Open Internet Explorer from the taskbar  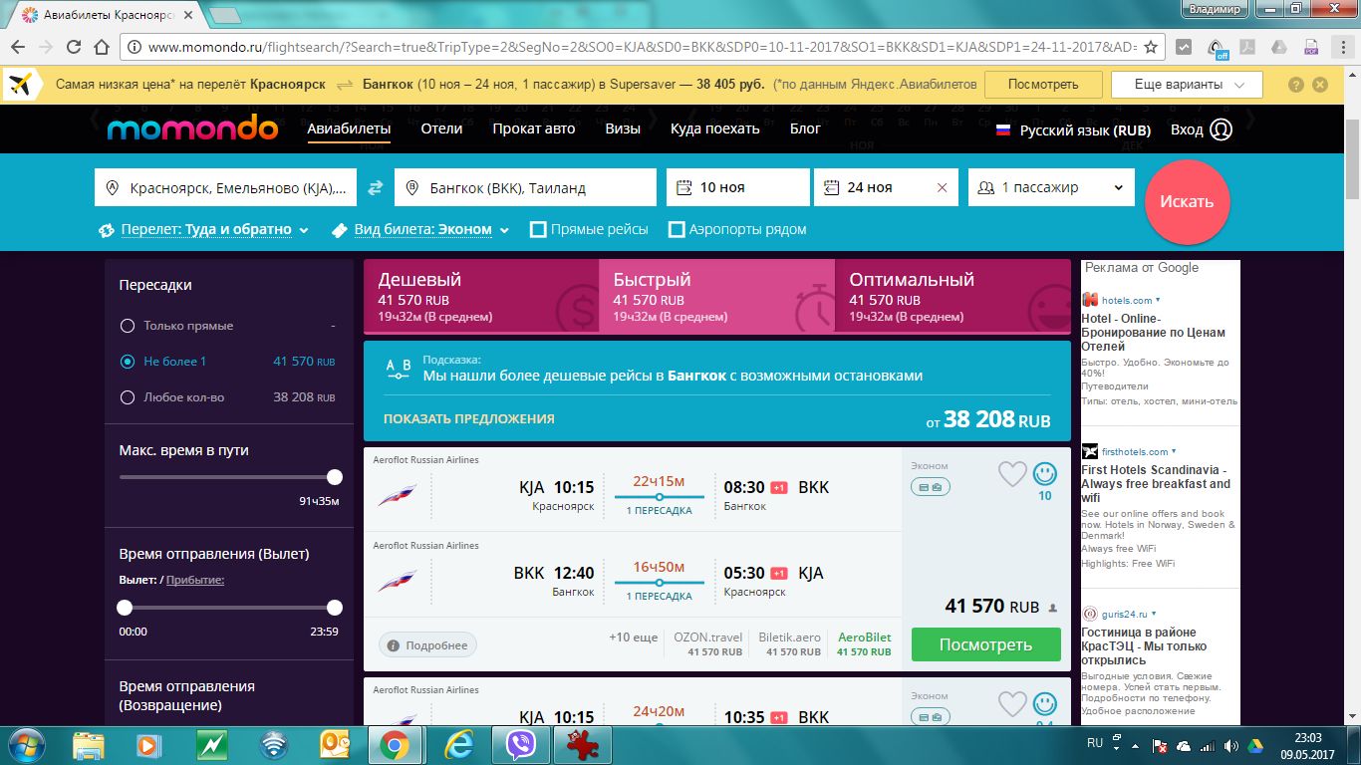pos(458,744)
